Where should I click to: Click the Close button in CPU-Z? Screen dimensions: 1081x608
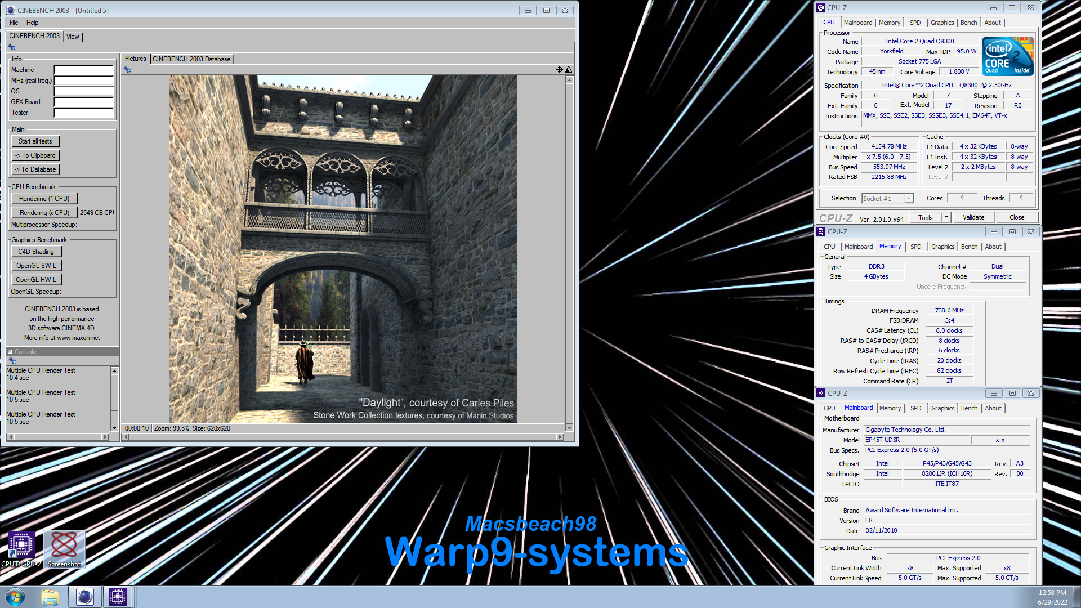pyautogui.click(x=1017, y=217)
